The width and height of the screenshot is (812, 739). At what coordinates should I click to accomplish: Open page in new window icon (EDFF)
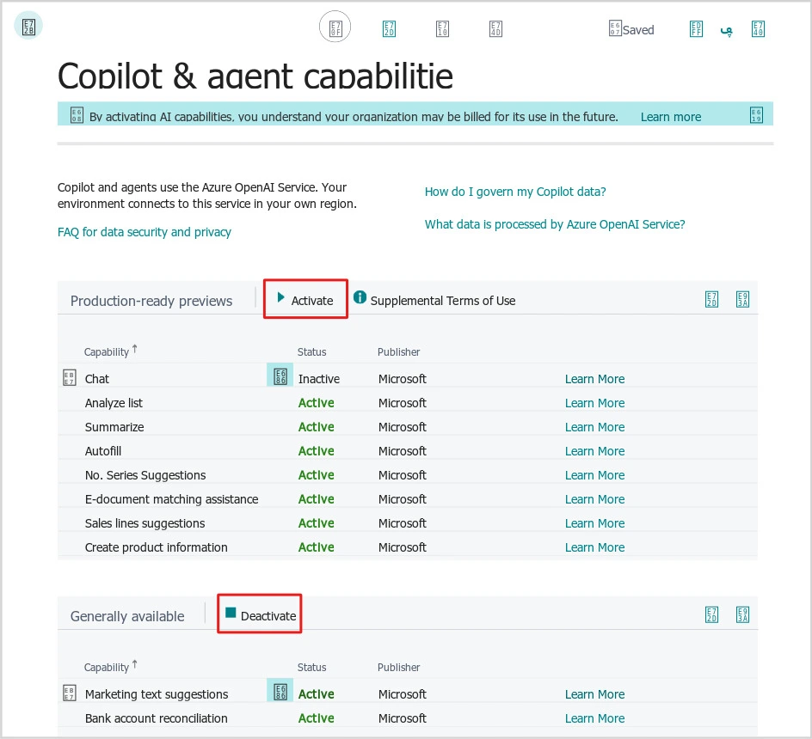click(x=696, y=28)
